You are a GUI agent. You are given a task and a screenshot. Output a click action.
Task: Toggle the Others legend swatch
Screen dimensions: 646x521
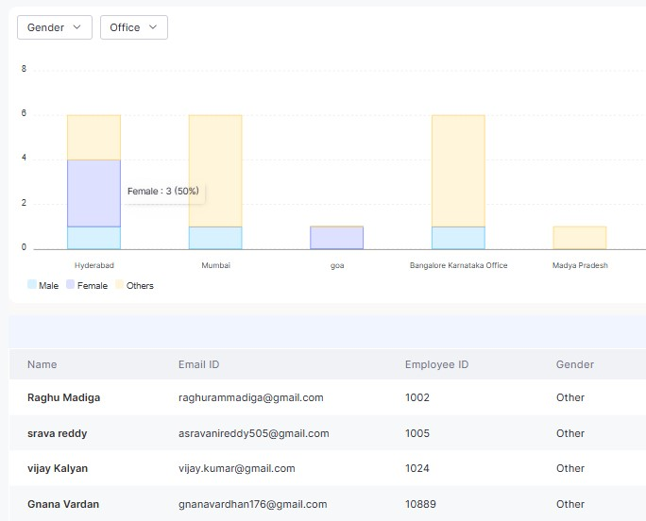(120, 284)
